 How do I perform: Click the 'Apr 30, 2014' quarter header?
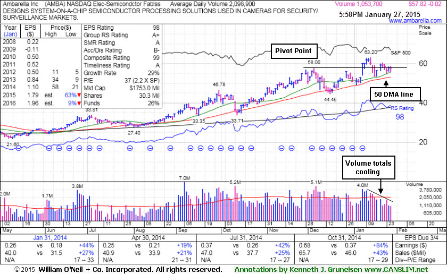point(148,237)
